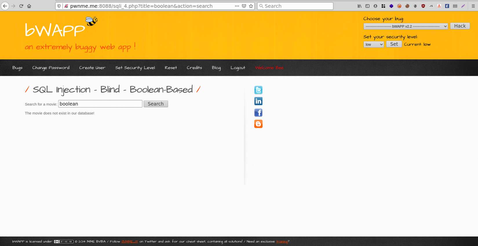Click the JS toggle extension icon
The width and height of the screenshot is (478, 246).
tap(431, 6)
